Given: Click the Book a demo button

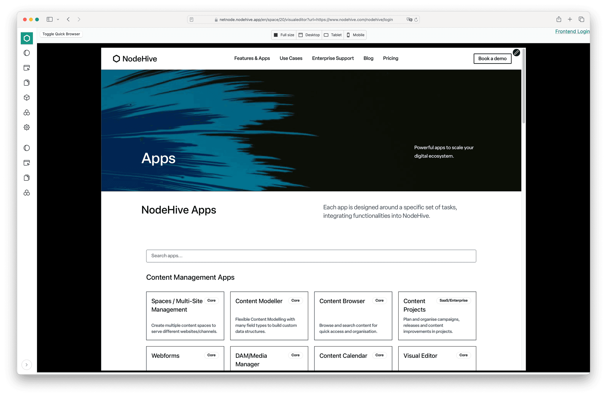Looking at the screenshot, I should click(492, 59).
